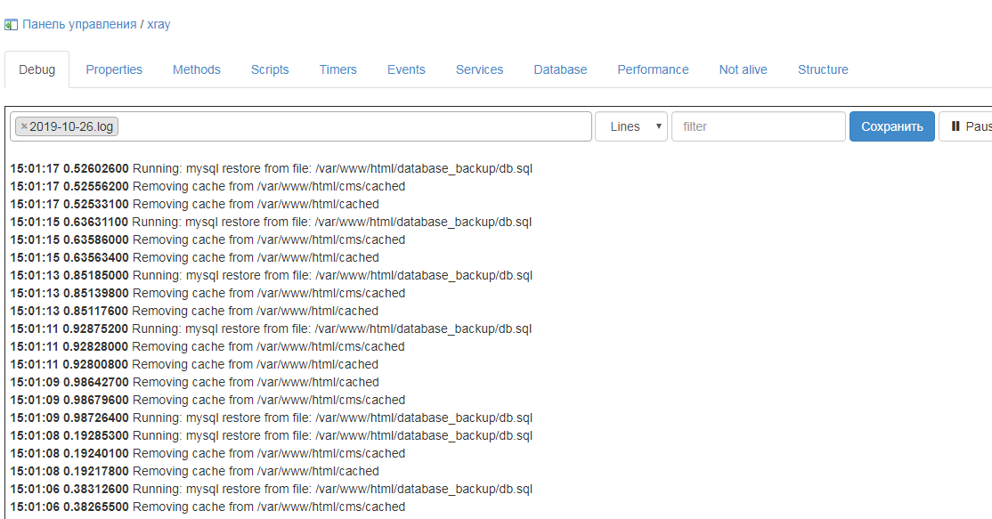
Task: Click inside the filter text field
Action: click(x=758, y=126)
